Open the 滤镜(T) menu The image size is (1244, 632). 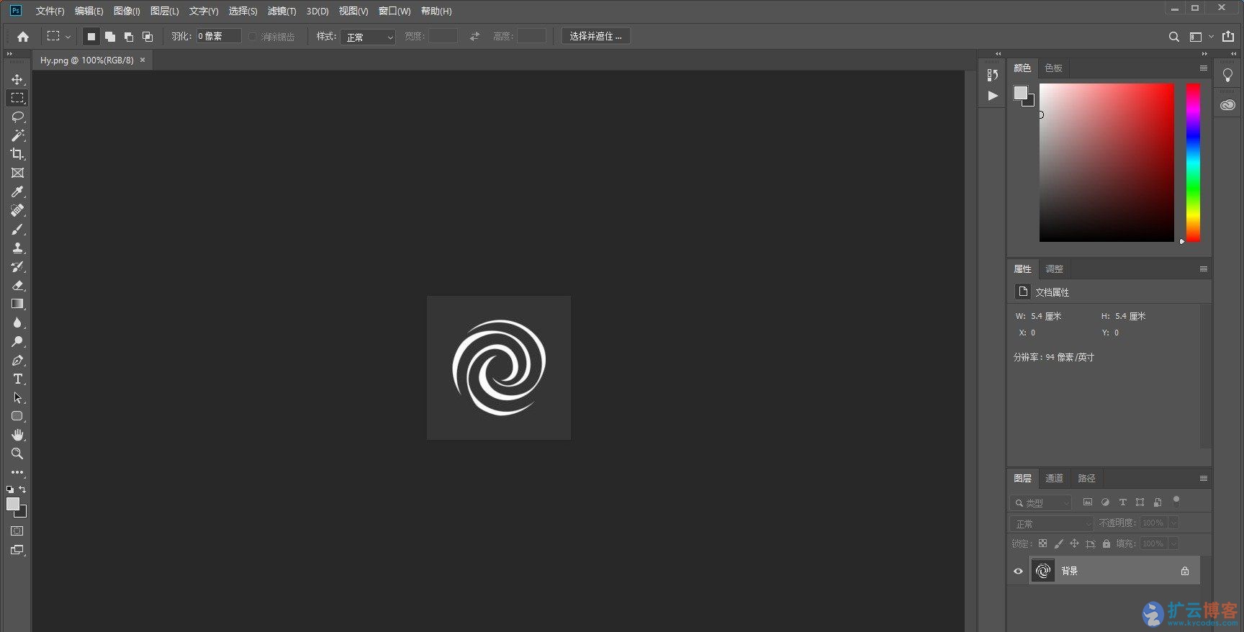click(281, 11)
